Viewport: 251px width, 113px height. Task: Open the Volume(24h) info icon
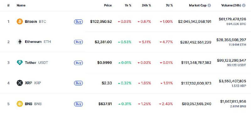(244, 5)
